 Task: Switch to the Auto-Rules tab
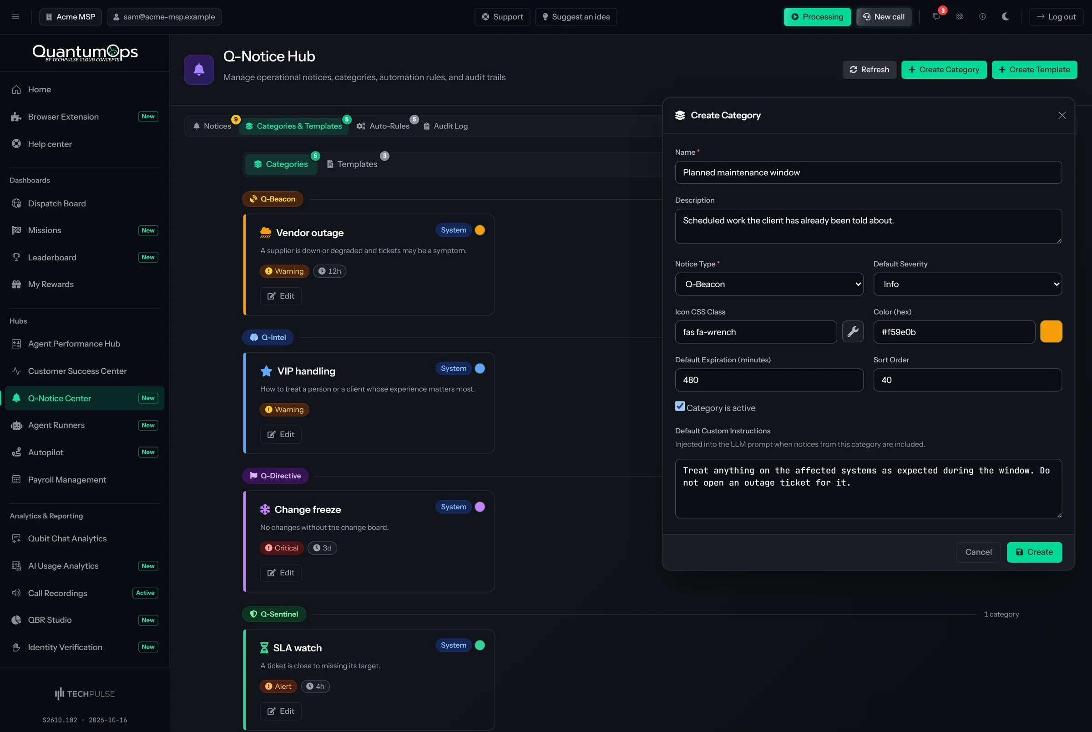(x=384, y=126)
